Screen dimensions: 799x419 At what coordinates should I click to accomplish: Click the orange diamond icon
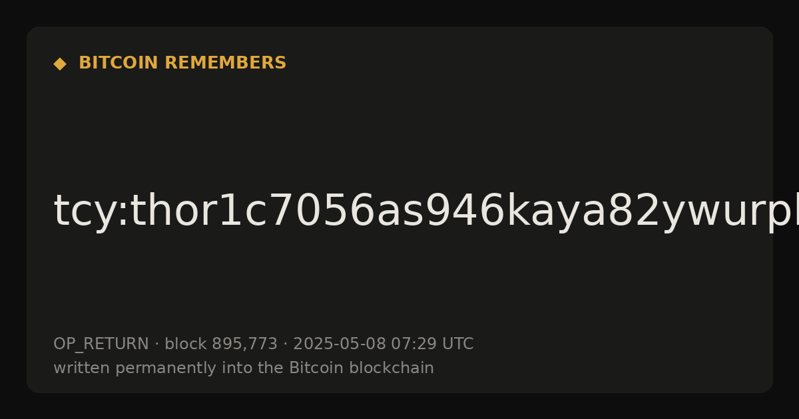point(60,64)
